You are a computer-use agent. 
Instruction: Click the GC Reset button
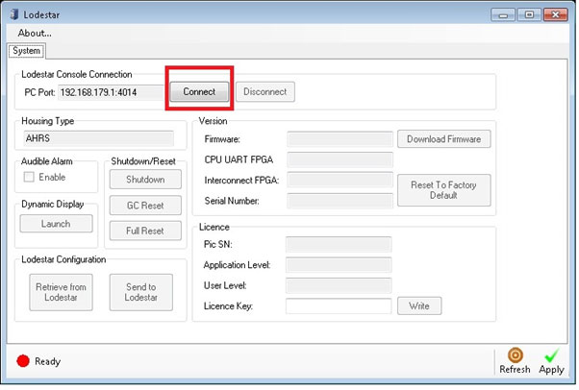pyautogui.click(x=145, y=206)
